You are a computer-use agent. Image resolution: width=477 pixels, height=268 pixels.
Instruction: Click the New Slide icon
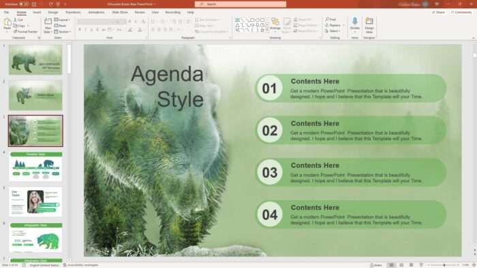tap(48, 22)
